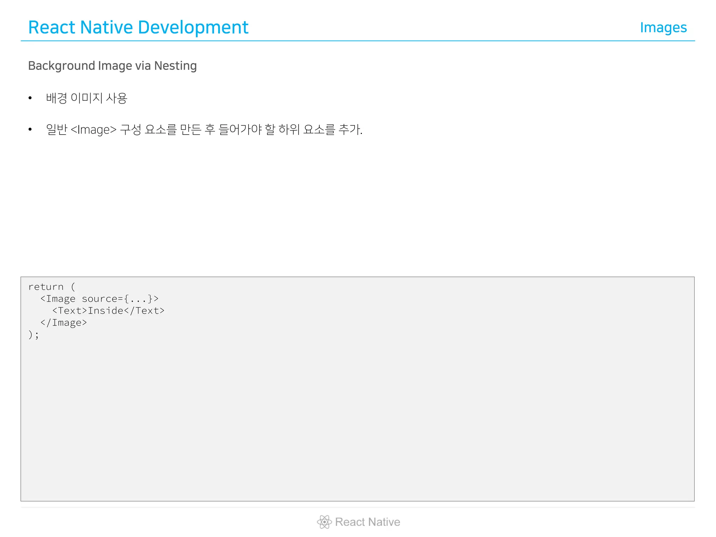Click the Images section label
This screenshot has height=537, width=716.
663,28
